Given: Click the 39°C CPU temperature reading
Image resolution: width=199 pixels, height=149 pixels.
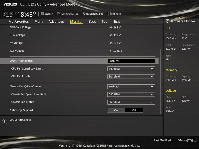Looking at the screenshot, I should [x=184, y=38].
